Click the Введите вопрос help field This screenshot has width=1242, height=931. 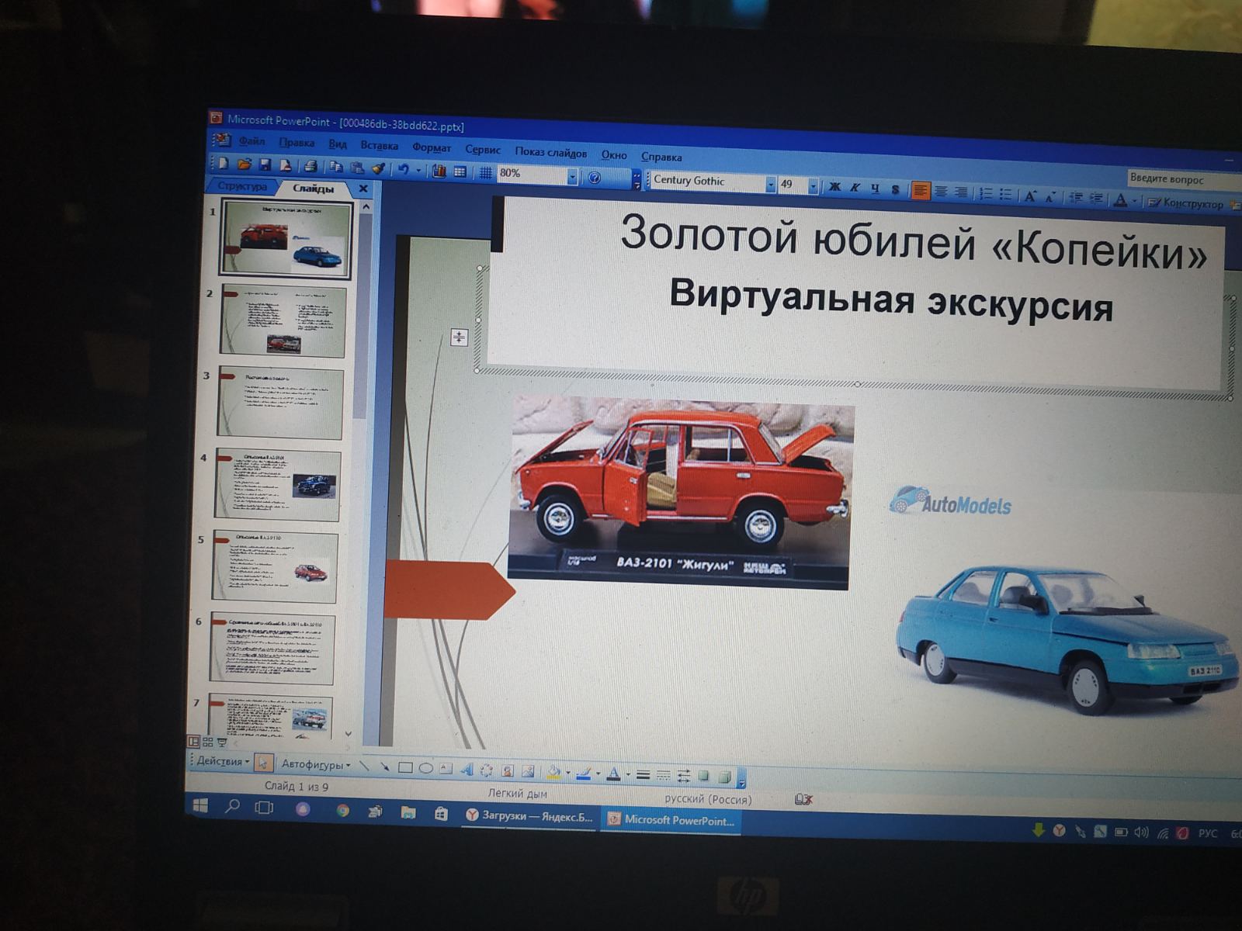pyautogui.click(x=1184, y=179)
